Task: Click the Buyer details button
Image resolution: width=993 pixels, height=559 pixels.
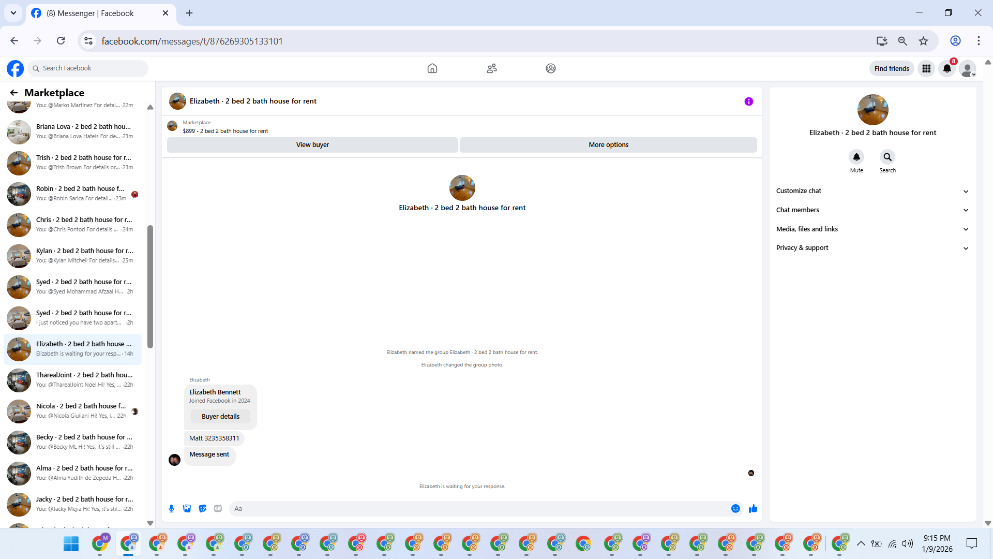Action: [x=220, y=417]
